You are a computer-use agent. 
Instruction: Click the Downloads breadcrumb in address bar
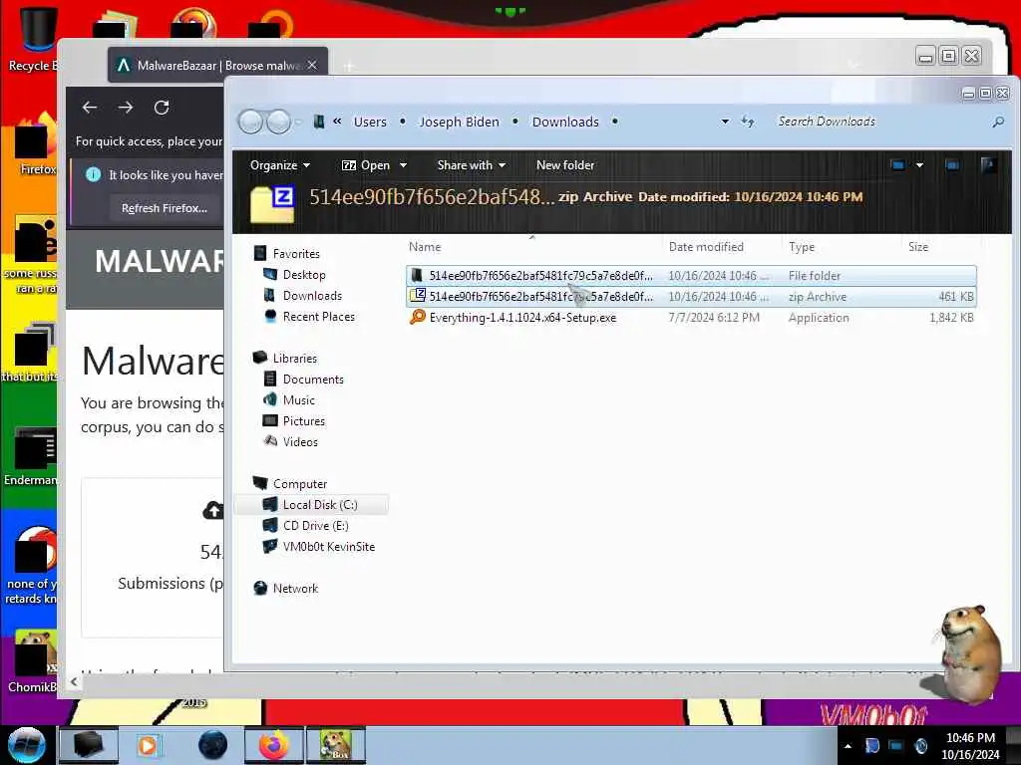[x=565, y=122]
